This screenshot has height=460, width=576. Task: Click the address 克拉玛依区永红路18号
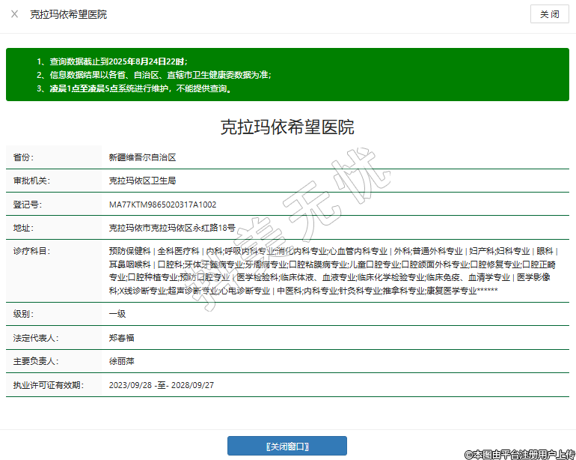[172, 227]
